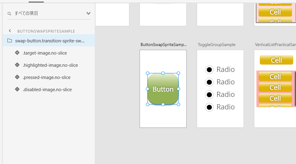Click the search magnifier icon in layers panel
This screenshot has height=164, width=296.
(x=9, y=14)
